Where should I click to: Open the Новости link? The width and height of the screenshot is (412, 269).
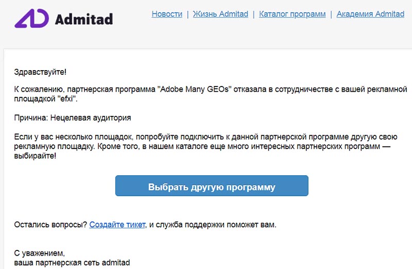click(167, 14)
